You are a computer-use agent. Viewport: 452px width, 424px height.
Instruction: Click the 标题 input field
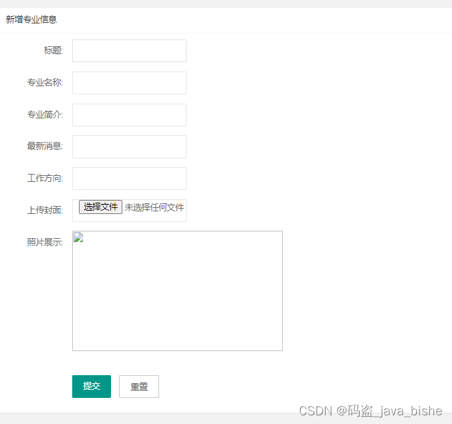pyautogui.click(x=129, y=51)
